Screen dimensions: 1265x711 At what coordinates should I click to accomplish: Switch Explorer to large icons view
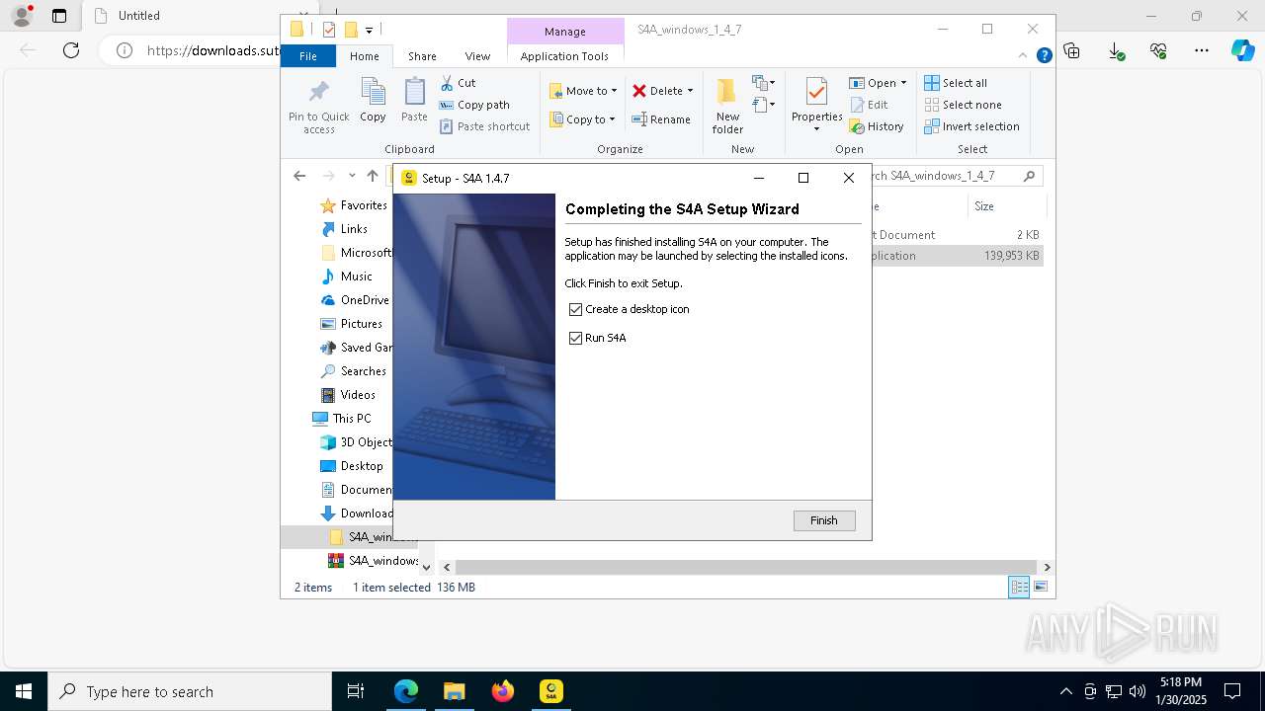coord(1040,587)
